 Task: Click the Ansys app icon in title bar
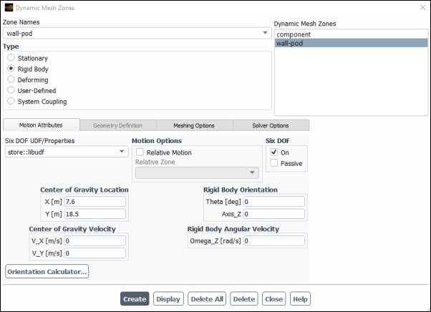click(x=8, y=7)
